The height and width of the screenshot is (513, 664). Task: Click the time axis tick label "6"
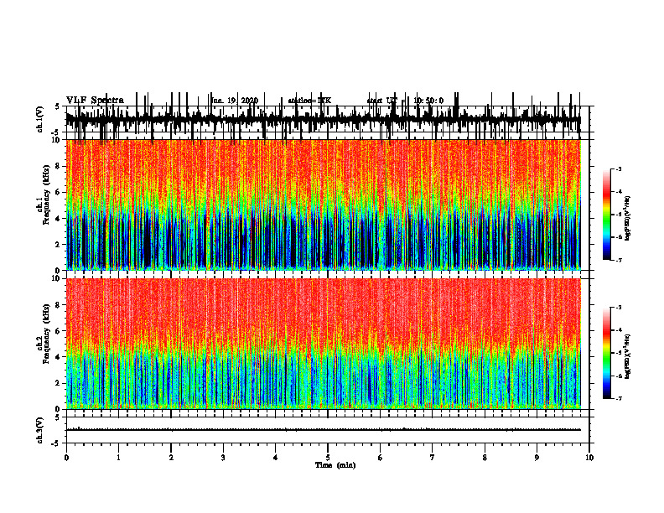(381, 458)
